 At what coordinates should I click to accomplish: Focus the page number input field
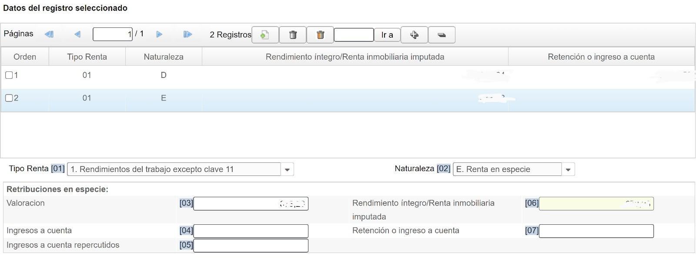[113, 34]
